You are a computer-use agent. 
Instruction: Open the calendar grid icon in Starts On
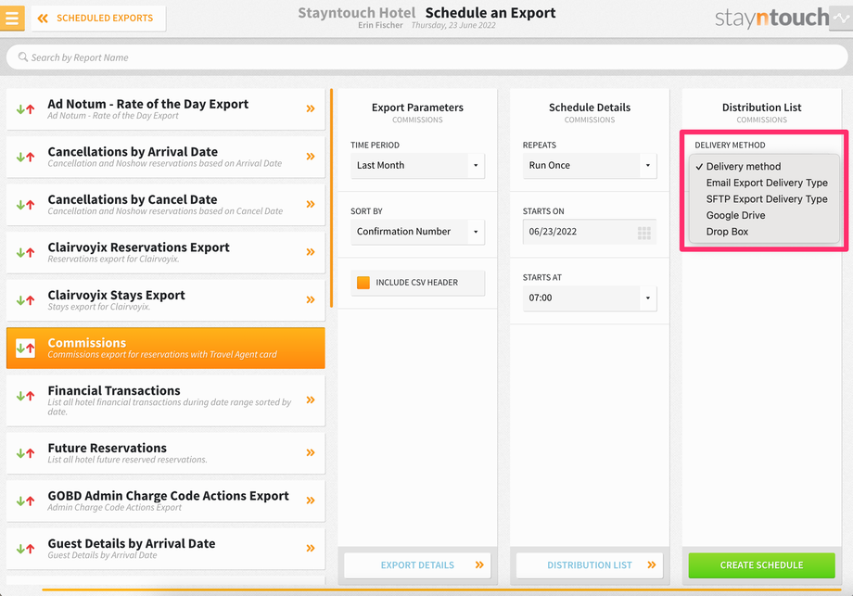(x=644, y=234)
